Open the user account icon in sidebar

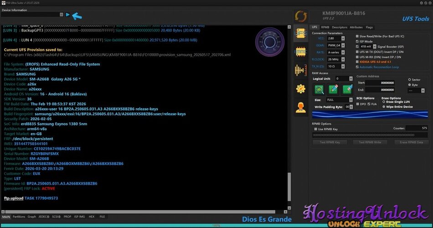(300, 107)
